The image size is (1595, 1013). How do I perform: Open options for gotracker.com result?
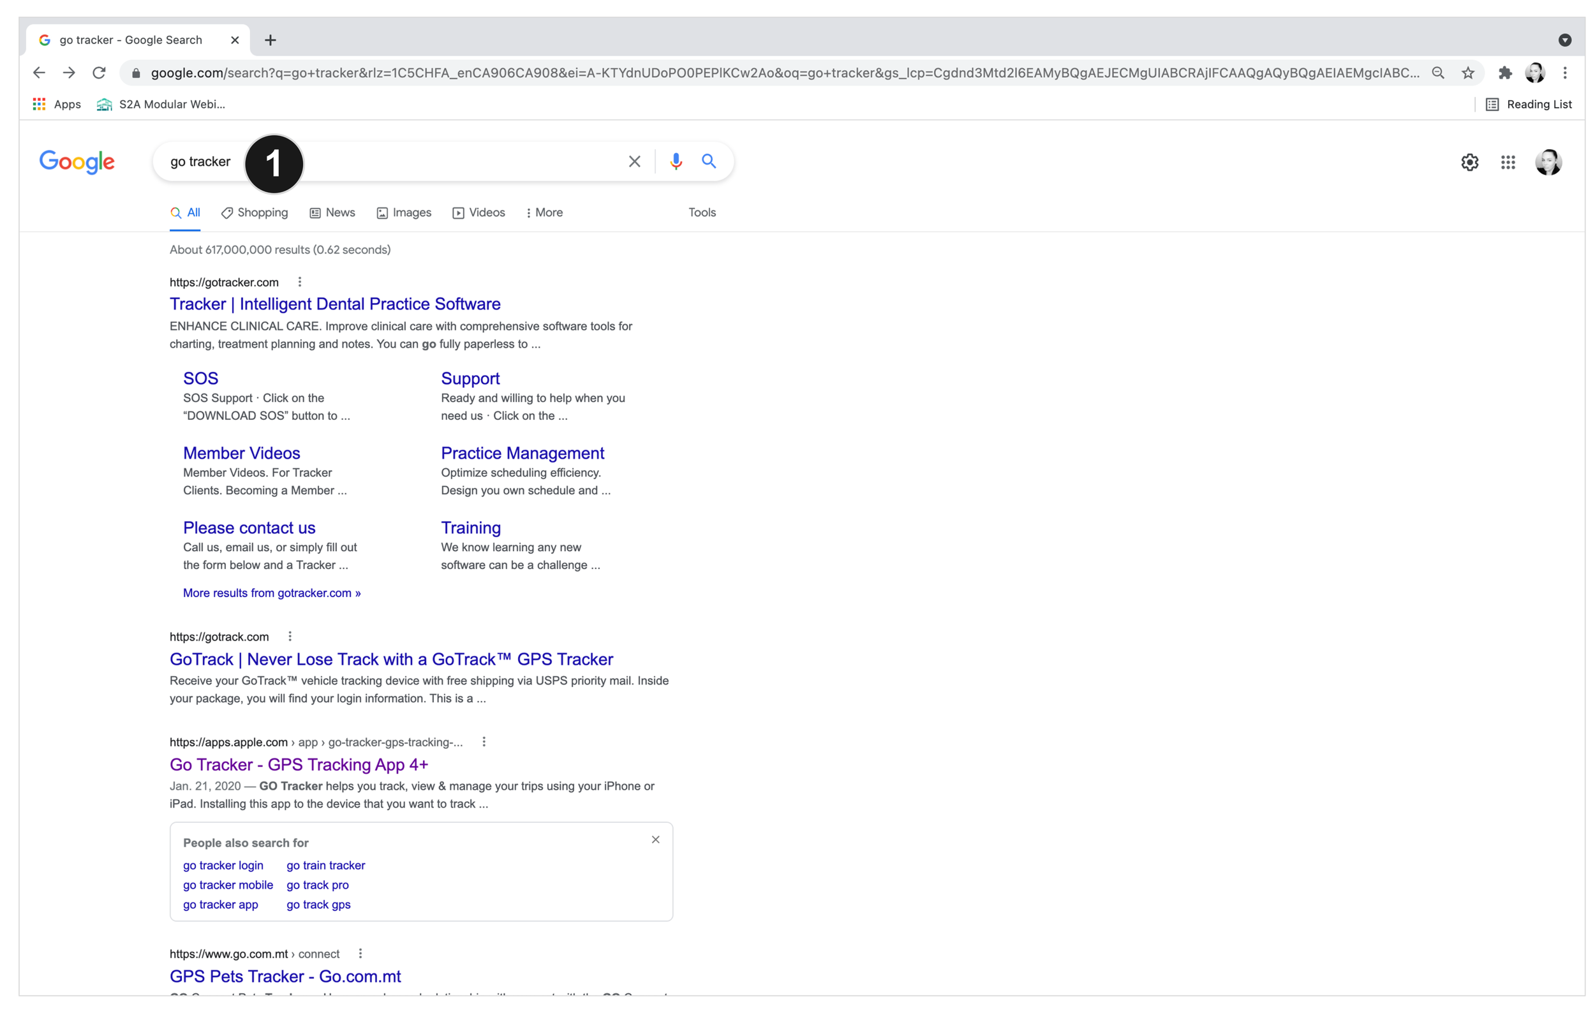point(300,282)
